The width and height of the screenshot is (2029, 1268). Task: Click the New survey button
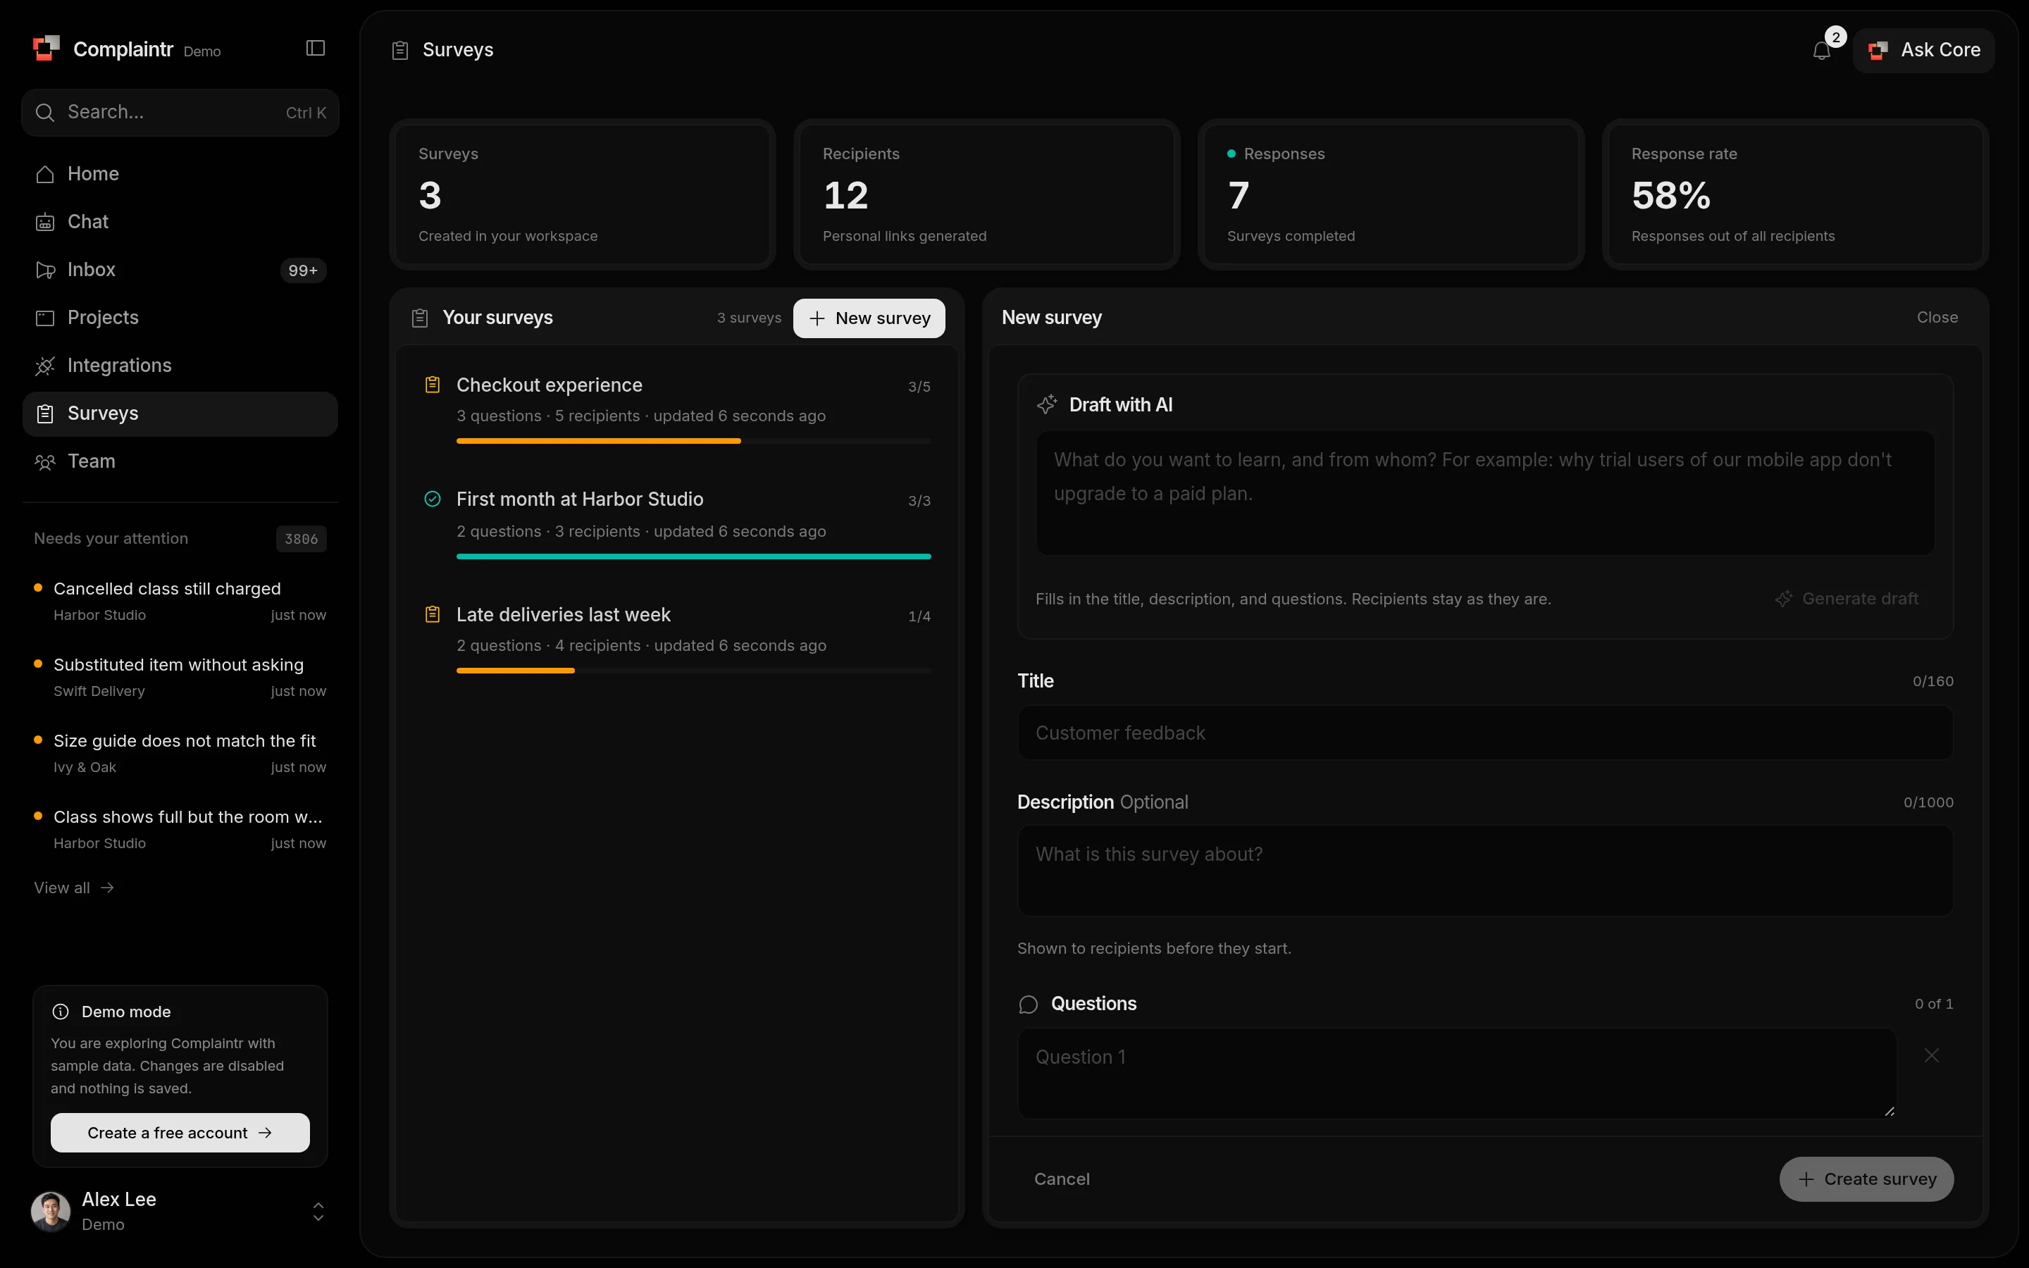(x=869, y=318)
